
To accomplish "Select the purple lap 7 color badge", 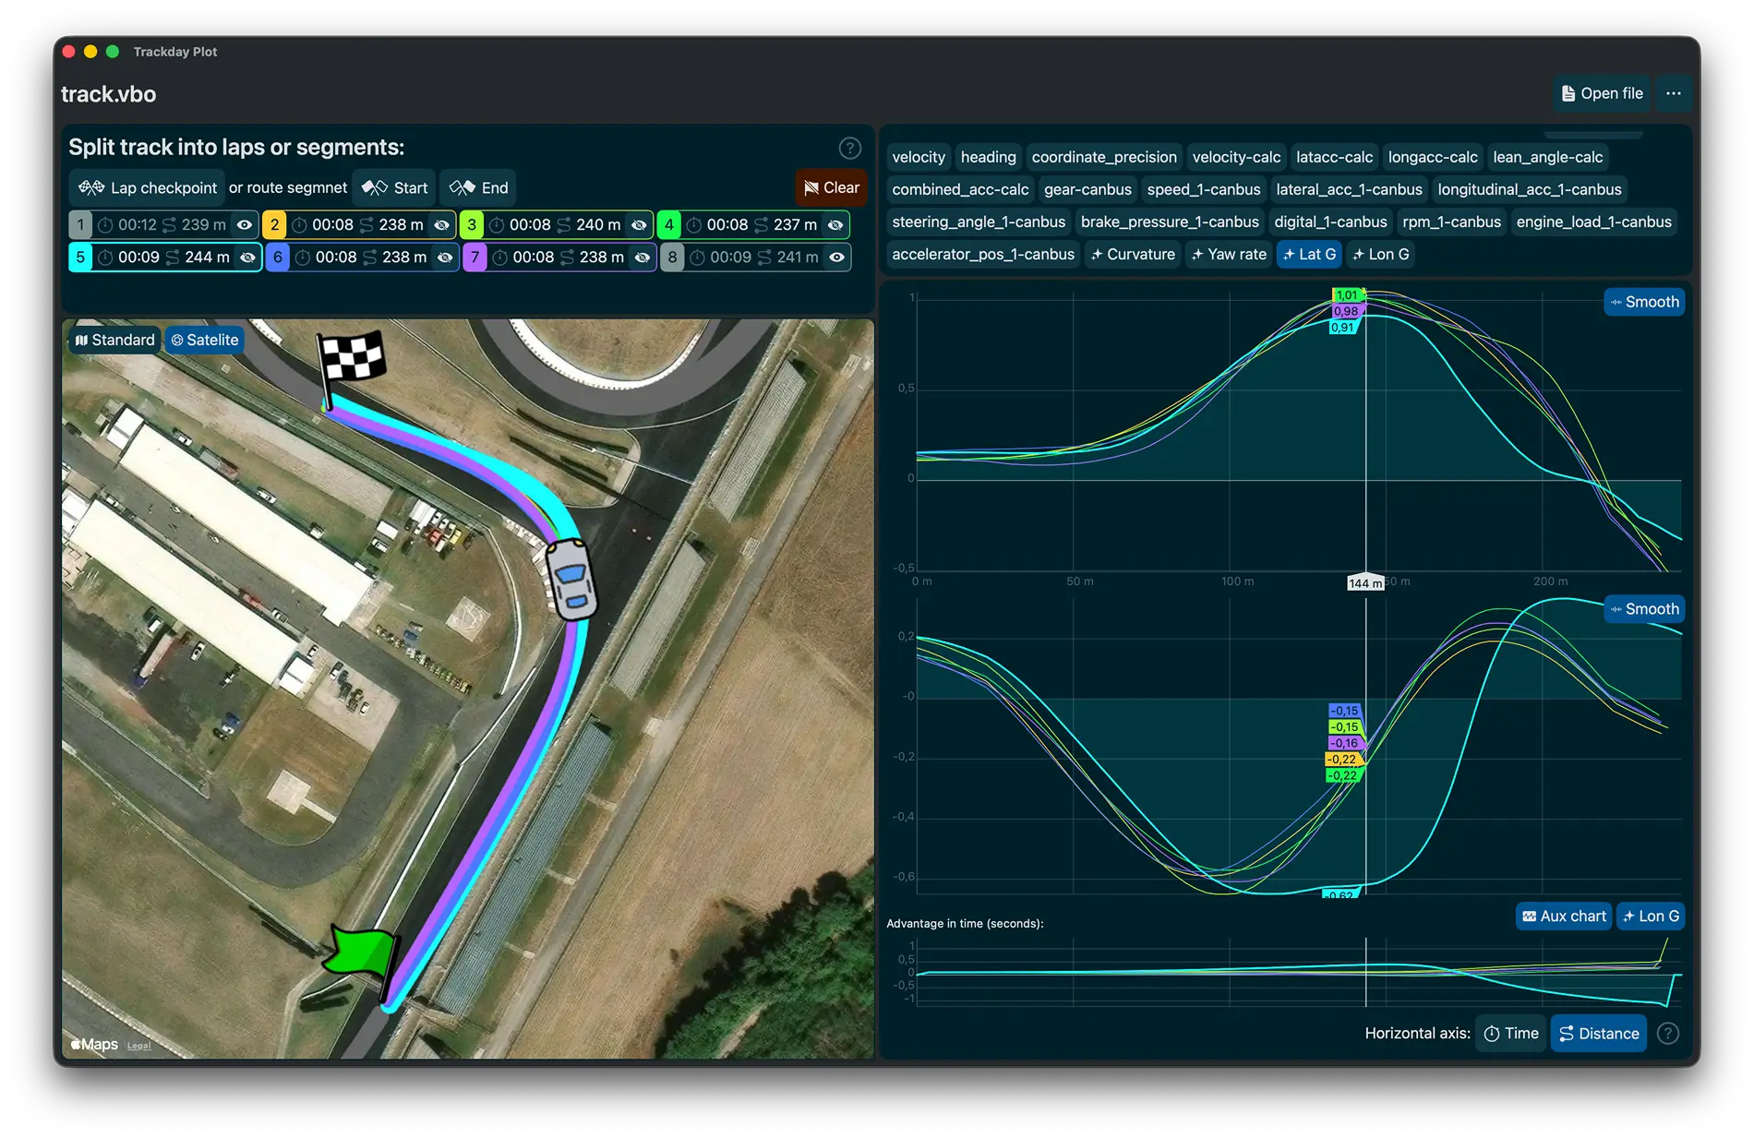I will [x=475, y=257].
